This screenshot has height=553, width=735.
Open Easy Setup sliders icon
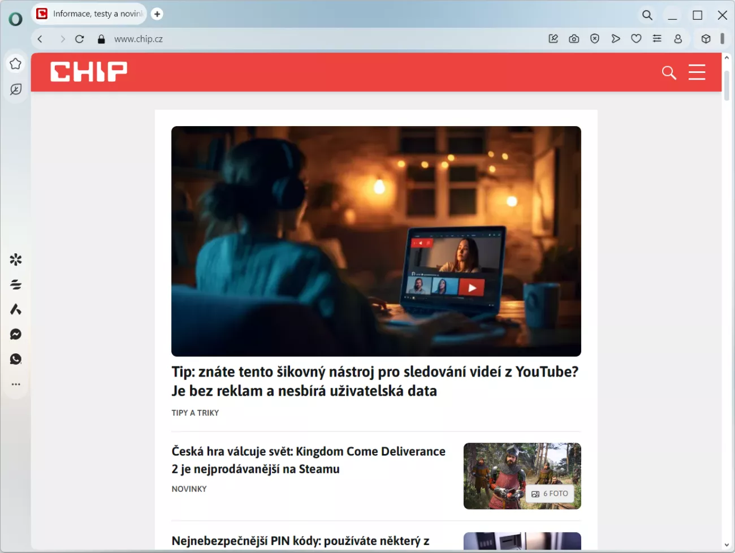click(657, 39)
